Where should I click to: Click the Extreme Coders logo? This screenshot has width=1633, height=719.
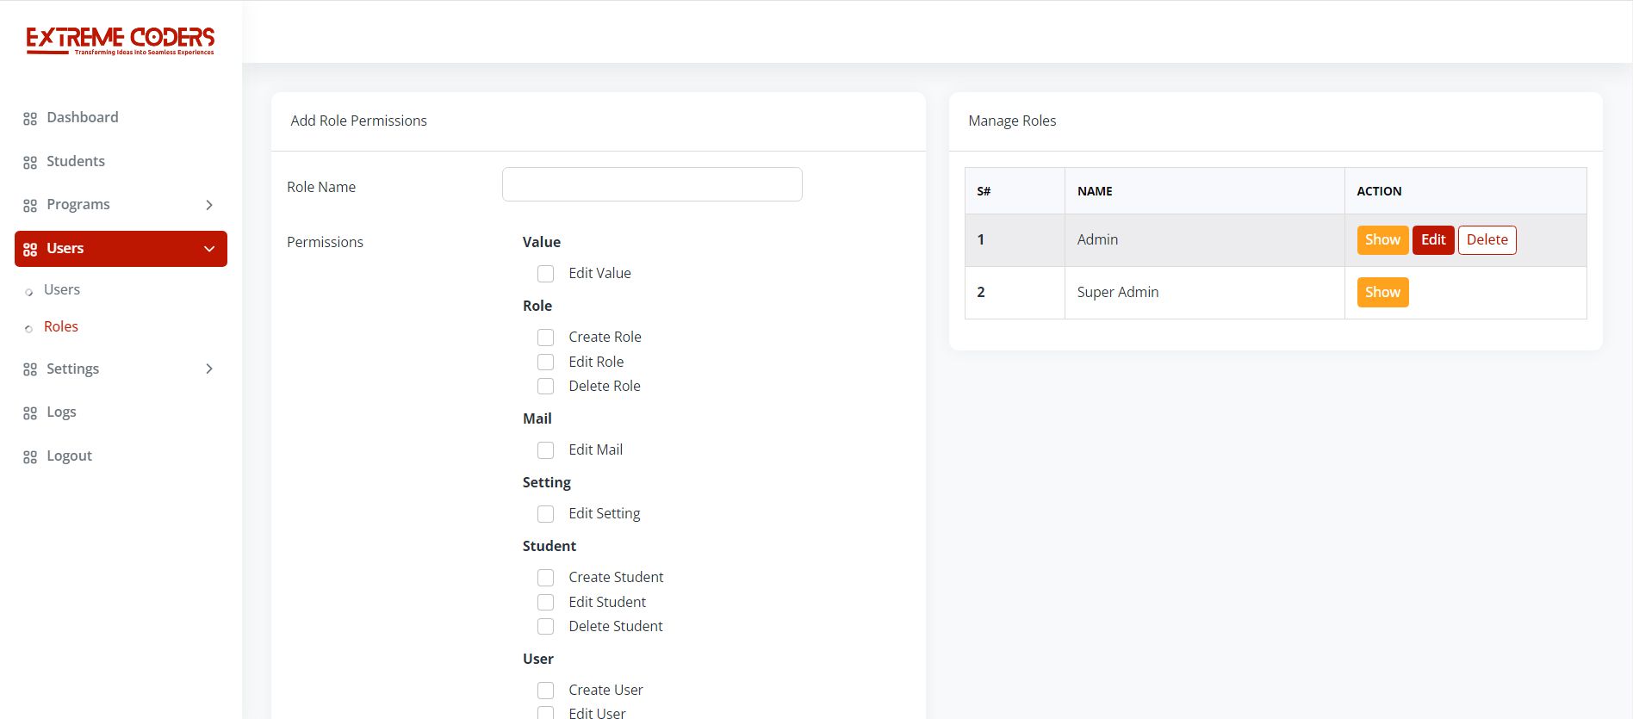coord(121,40)
